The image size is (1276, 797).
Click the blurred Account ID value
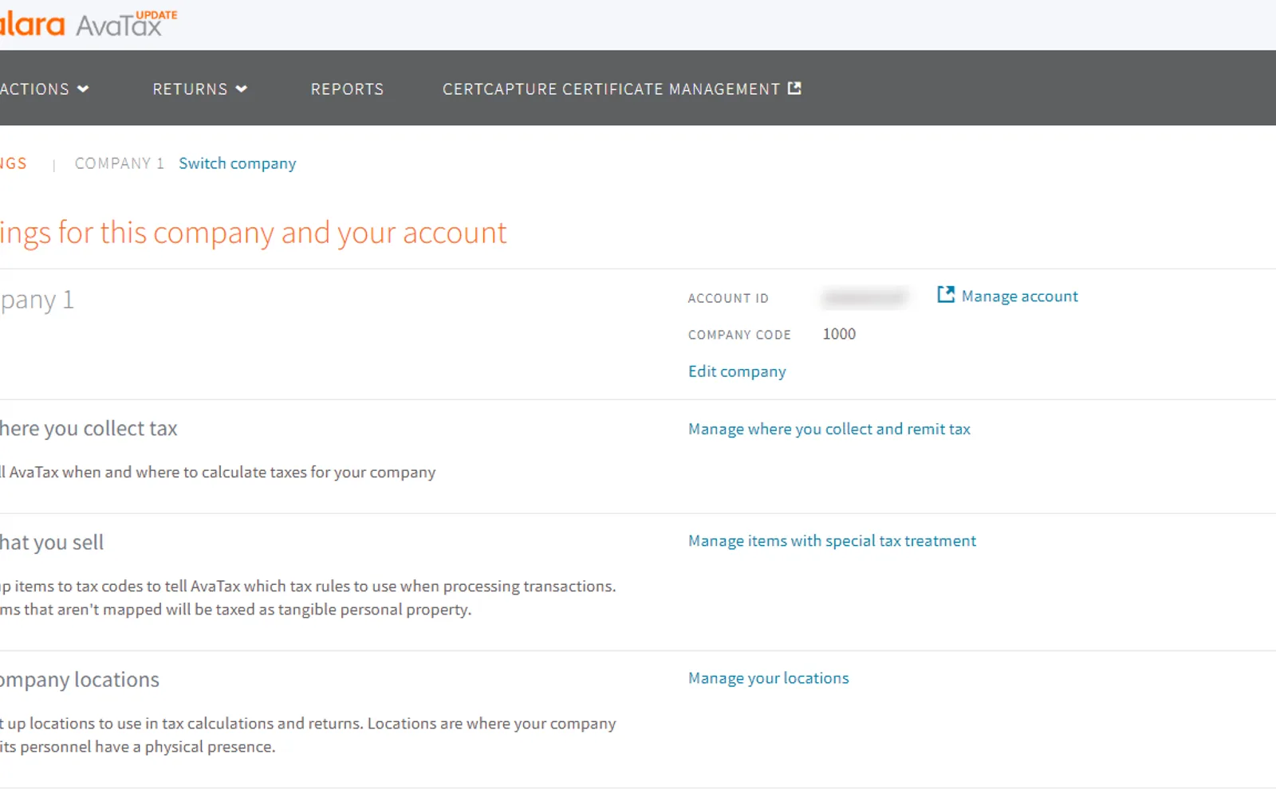pos(865,298)
